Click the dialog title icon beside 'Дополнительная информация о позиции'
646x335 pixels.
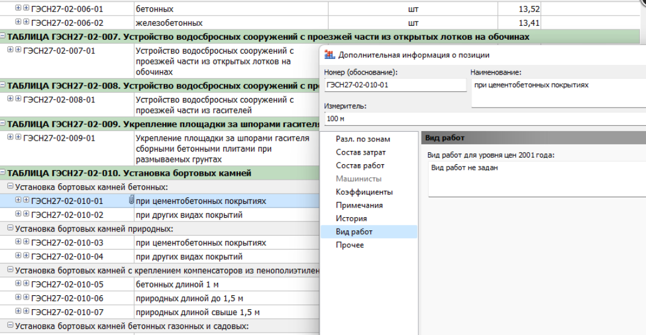coord(329,55)
